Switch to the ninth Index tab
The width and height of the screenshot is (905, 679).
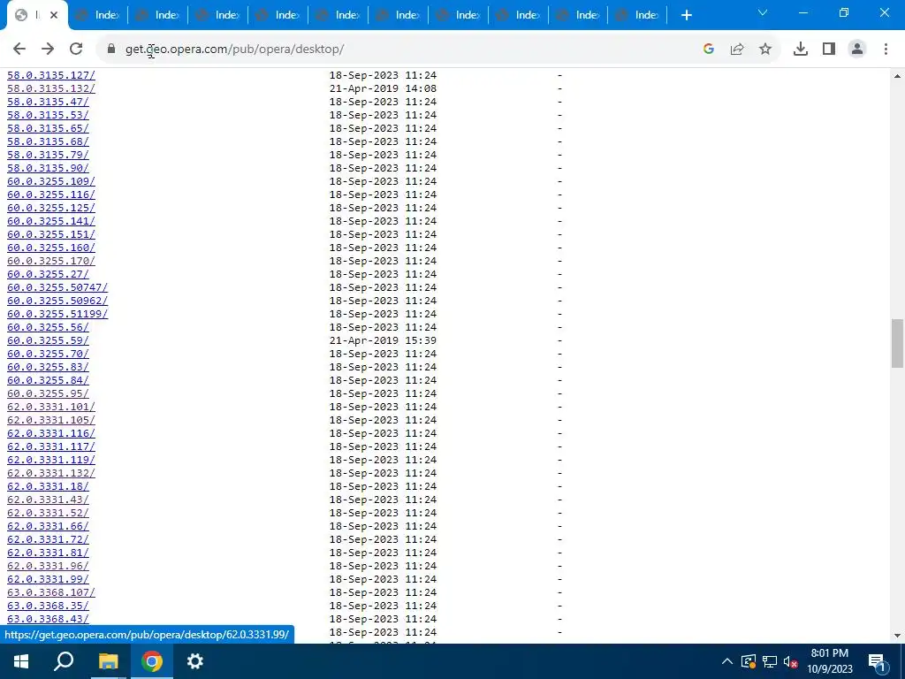point(518,16)
